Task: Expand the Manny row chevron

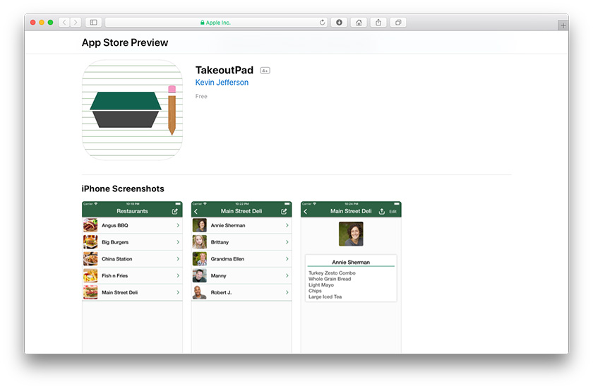Action: click(x=287, y=275)
